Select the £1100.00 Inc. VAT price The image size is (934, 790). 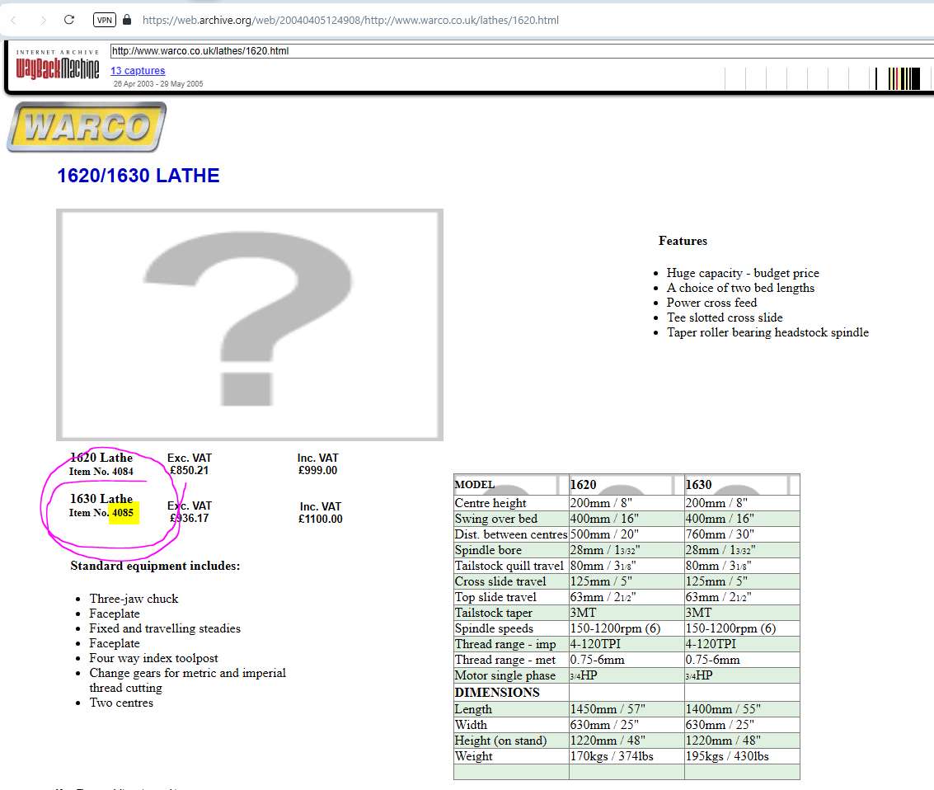[321, 519]
